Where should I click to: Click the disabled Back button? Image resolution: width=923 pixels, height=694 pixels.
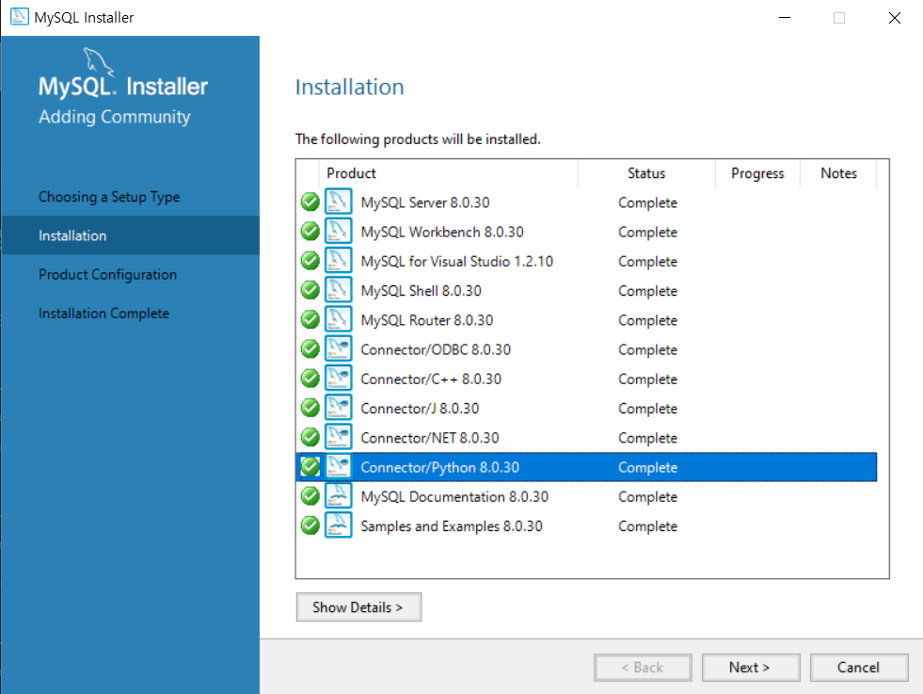(x=643, y=668)
